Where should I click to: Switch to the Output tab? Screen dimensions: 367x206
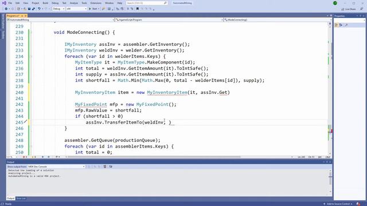(x=10, y=199)
